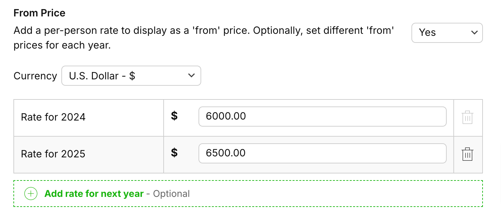This screenshot has height=221, width=501.
Task: Click the Rate for 2025 label
Action: (53, 154)
